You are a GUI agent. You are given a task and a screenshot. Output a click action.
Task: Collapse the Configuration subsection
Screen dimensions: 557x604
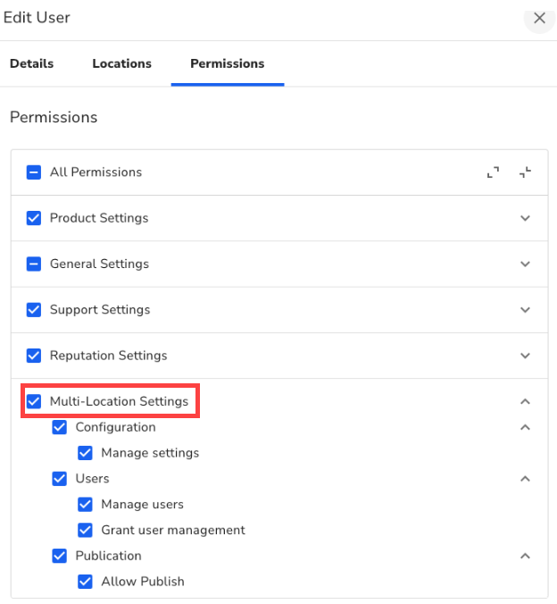[x=525, y=427]
